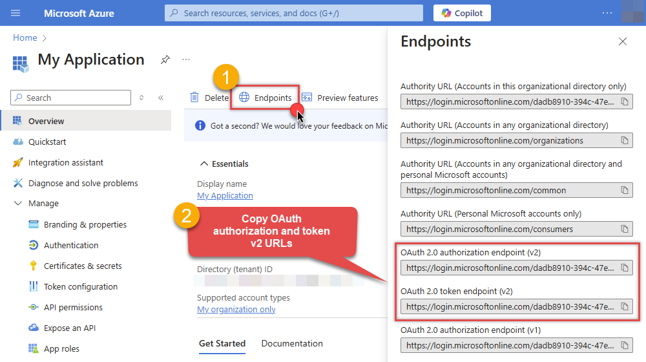Open Branding & properties

pyautogui.click(x=85, y=225)
